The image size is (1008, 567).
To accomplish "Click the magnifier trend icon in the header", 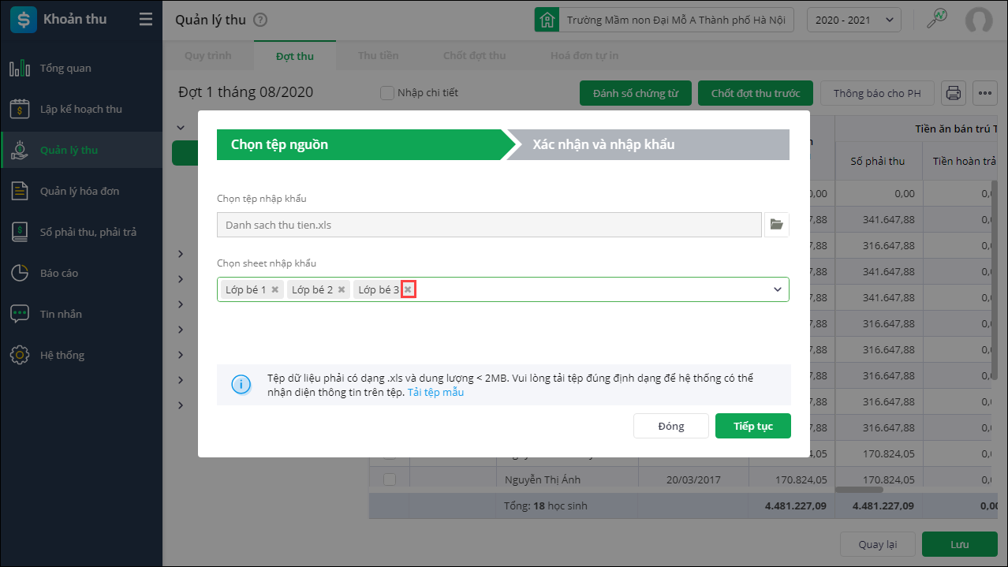I will [937, 19].
